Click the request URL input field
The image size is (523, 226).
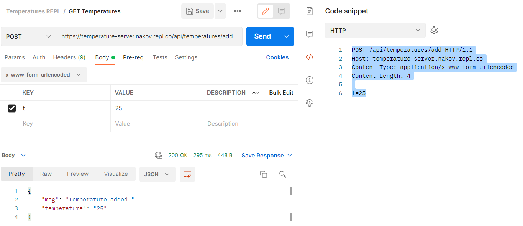pos(149,36)
